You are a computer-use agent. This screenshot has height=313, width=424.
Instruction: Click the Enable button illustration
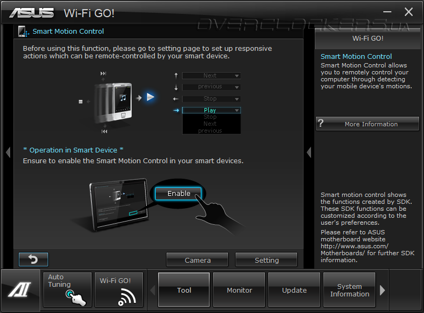[178, 194]
